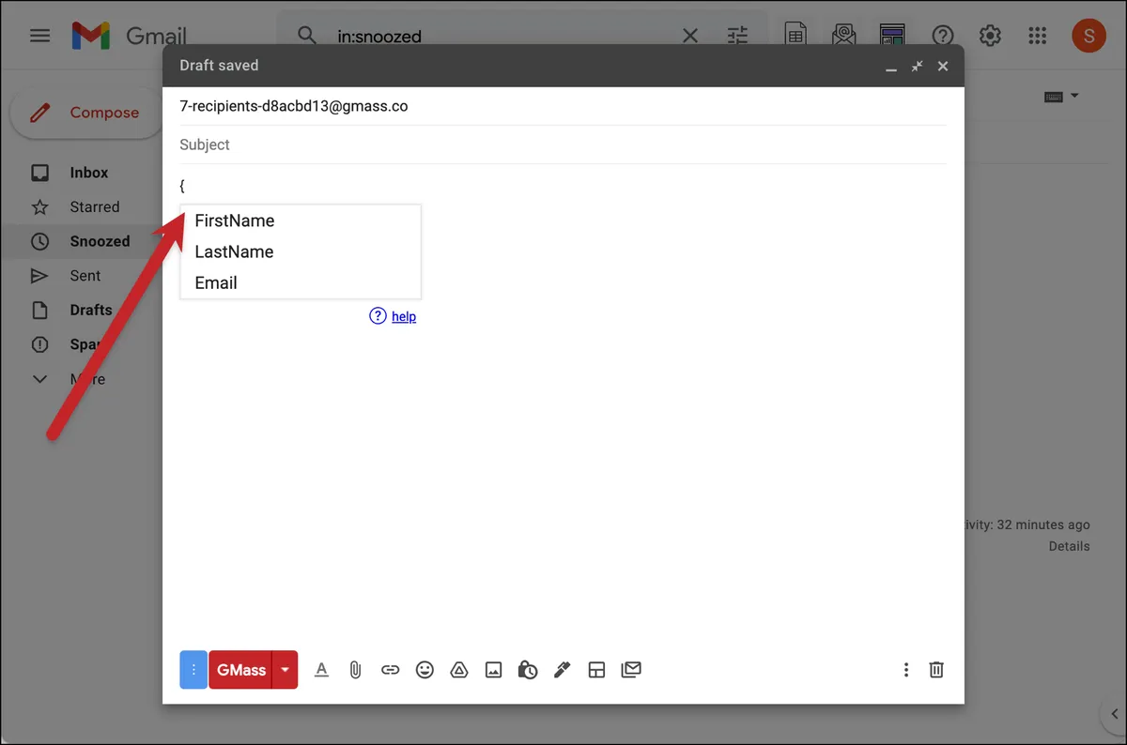Show search options filter icon
This screenshot has width=1127, height=745.
(738, 36)
